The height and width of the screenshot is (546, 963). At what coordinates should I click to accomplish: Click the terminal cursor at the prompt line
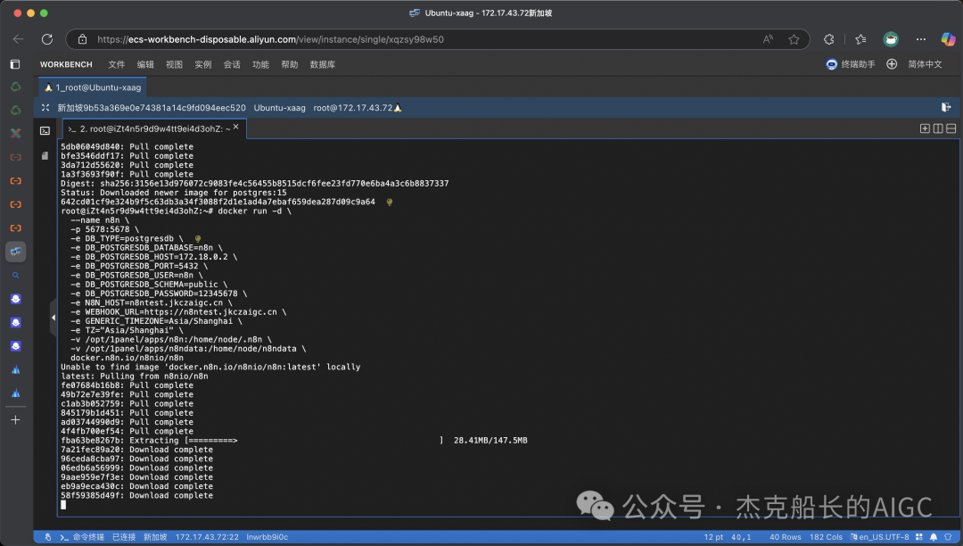click(x=63, y=505)
